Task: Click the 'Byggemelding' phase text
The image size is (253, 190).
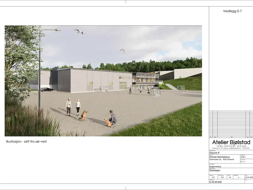Action: pyautogui.click(x=215, y=167)
